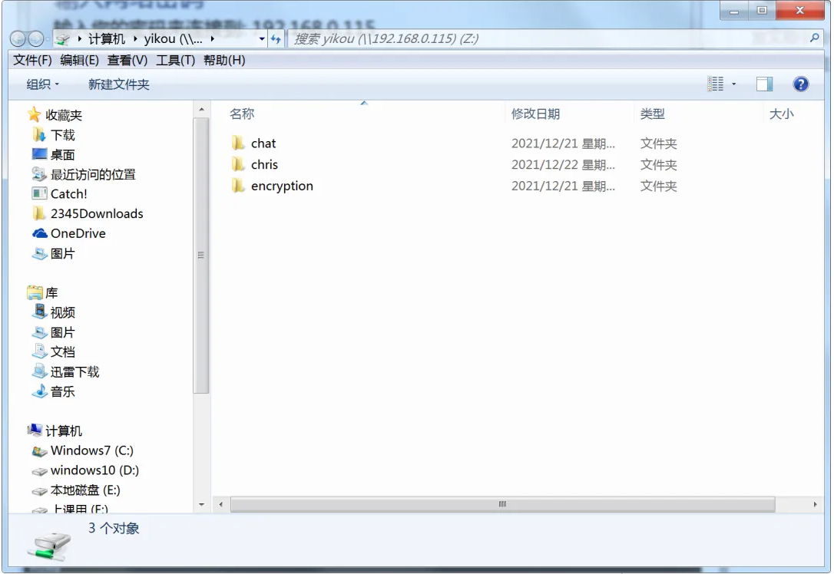Open the 迅雷下载 library
The width and height of the screenshot is (834, 574).
[74, 371]
